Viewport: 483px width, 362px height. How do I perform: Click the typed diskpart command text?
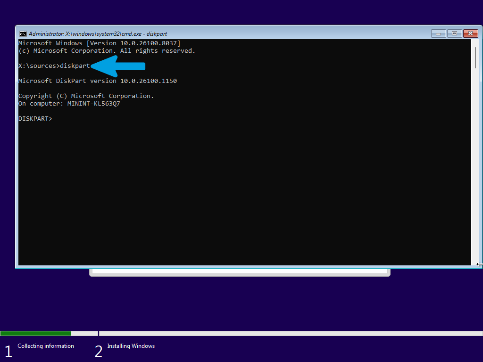tap(75, 66)
